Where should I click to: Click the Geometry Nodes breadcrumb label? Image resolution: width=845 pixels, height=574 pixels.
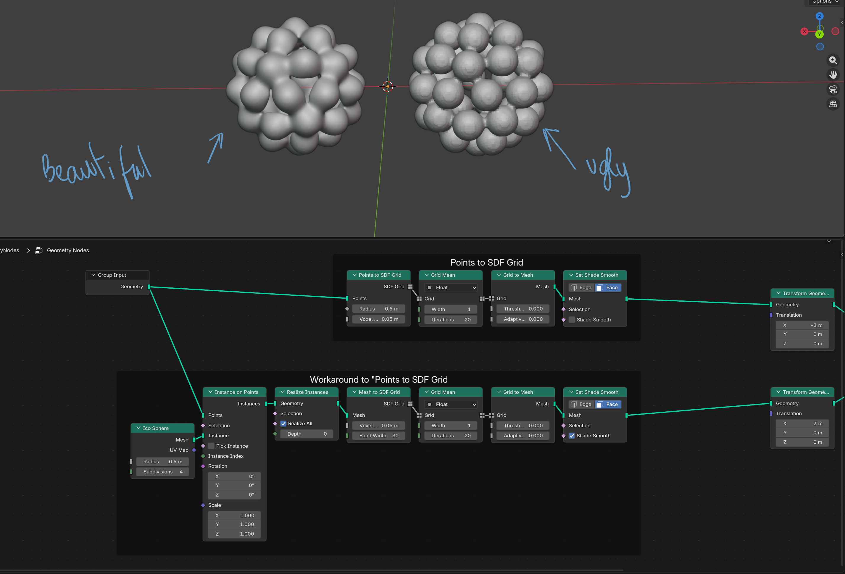(68, 250)
